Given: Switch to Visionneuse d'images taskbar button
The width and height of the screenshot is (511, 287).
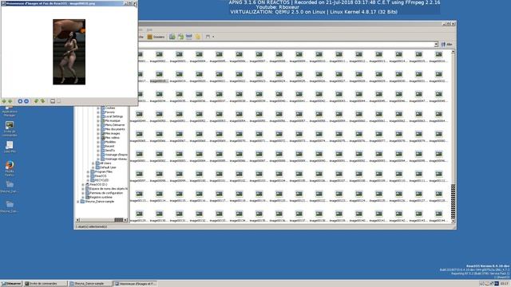Looking at the screenshot, I should click(x=135, y=284).
